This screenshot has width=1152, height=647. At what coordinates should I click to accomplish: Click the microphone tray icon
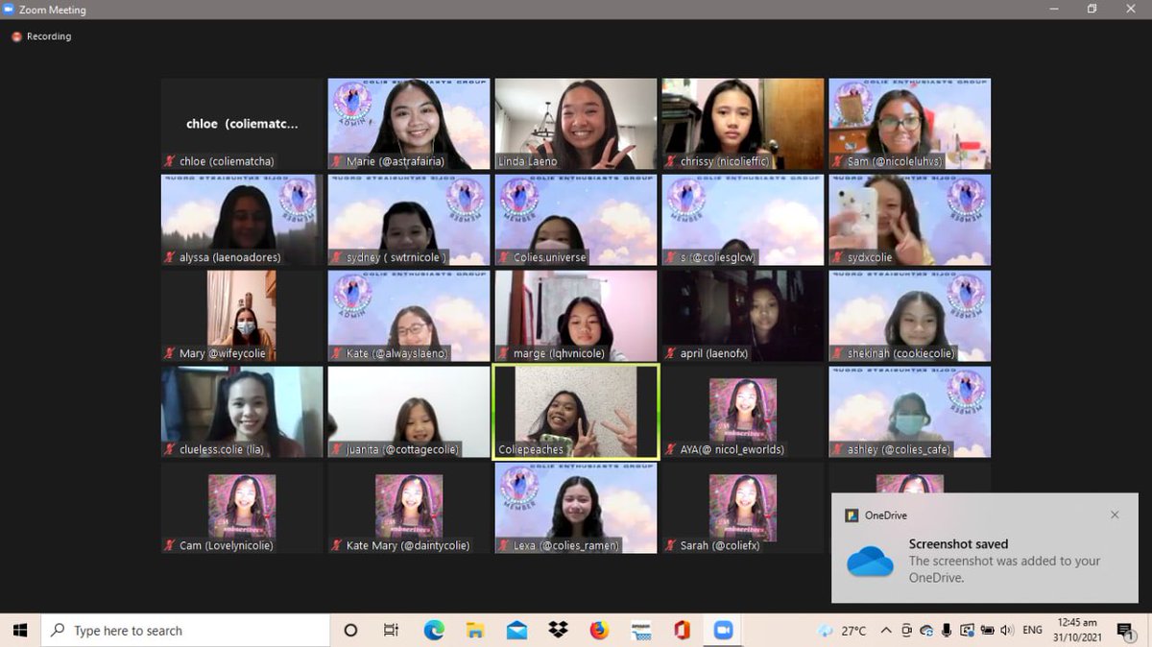coord(947,631)
